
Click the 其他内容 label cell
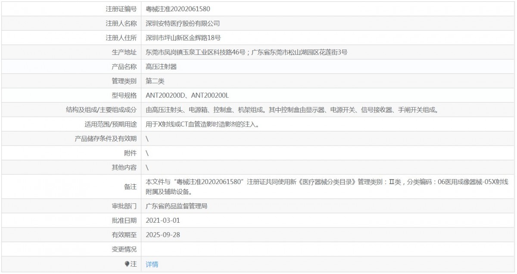71,167
